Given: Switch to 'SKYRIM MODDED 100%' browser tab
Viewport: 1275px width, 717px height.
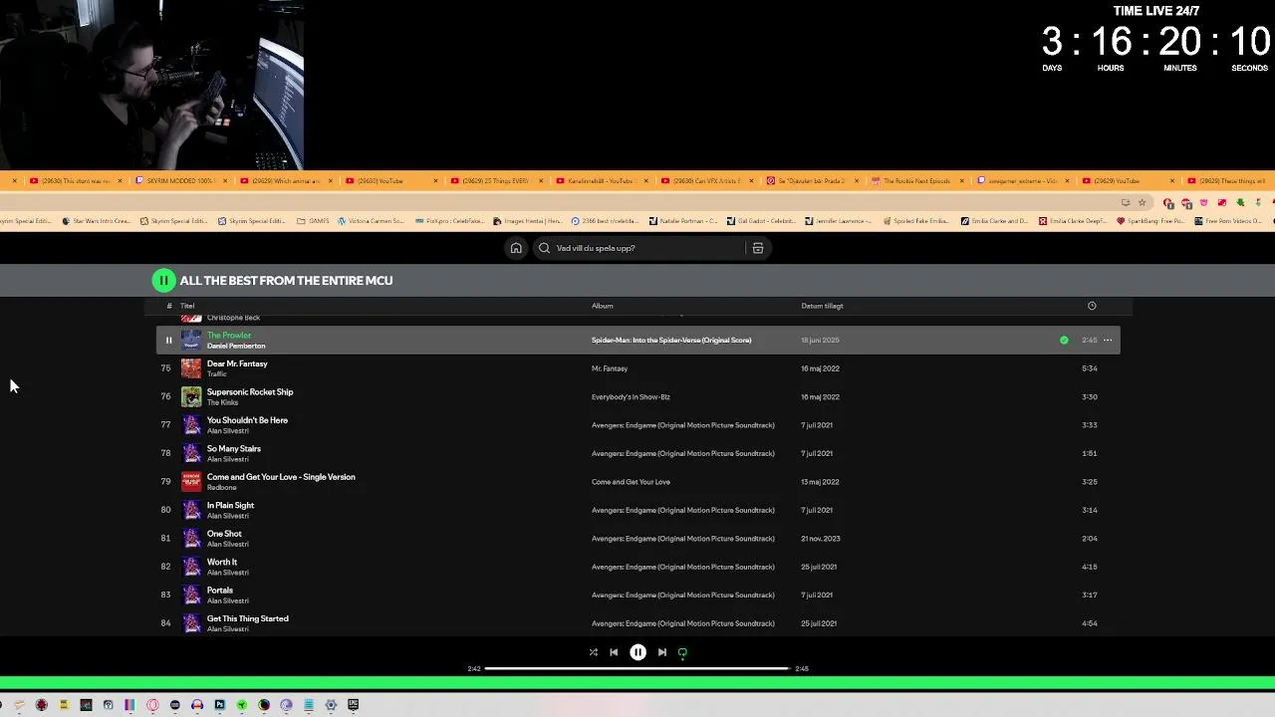Looking at the screenshot, I should (x=181, y=181).
